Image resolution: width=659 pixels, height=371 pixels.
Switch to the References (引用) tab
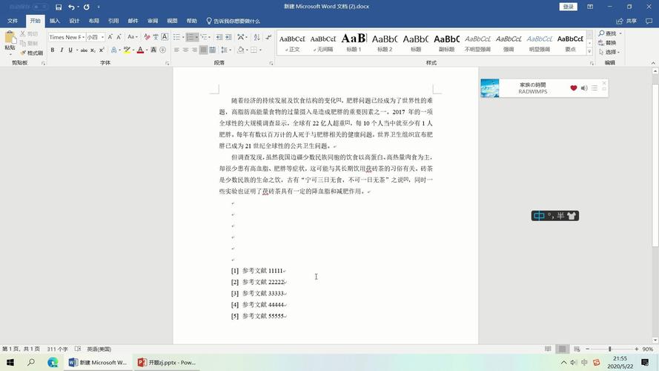[113, 21]
